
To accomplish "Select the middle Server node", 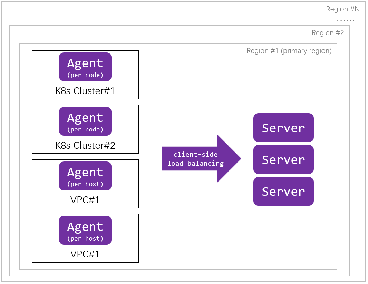I will coord(283,159).
